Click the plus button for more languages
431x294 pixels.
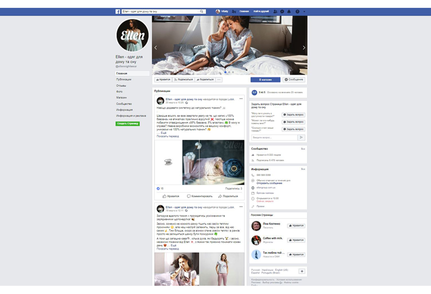[302, 271]
